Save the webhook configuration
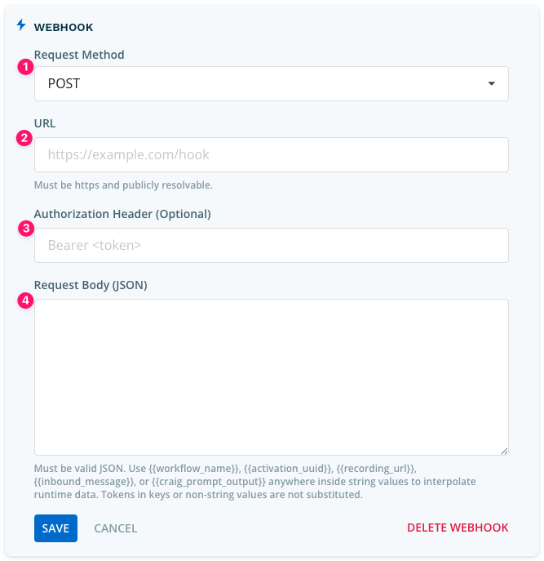The image size is (544, 561). pyautogui.click(x=55, y=528)
